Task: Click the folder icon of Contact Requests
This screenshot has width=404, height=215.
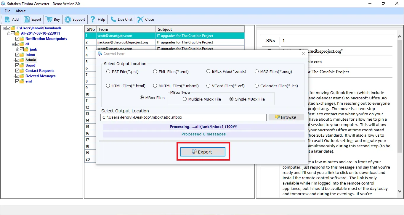Action: (x=22, y=71)
